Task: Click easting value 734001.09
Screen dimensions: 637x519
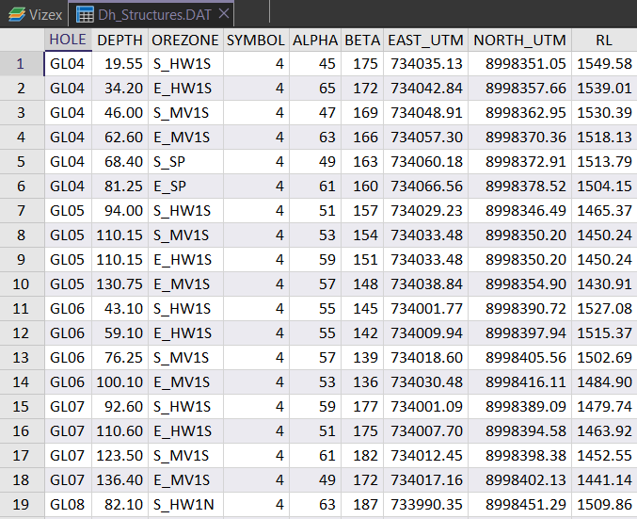Action: [x=425, y=406]
